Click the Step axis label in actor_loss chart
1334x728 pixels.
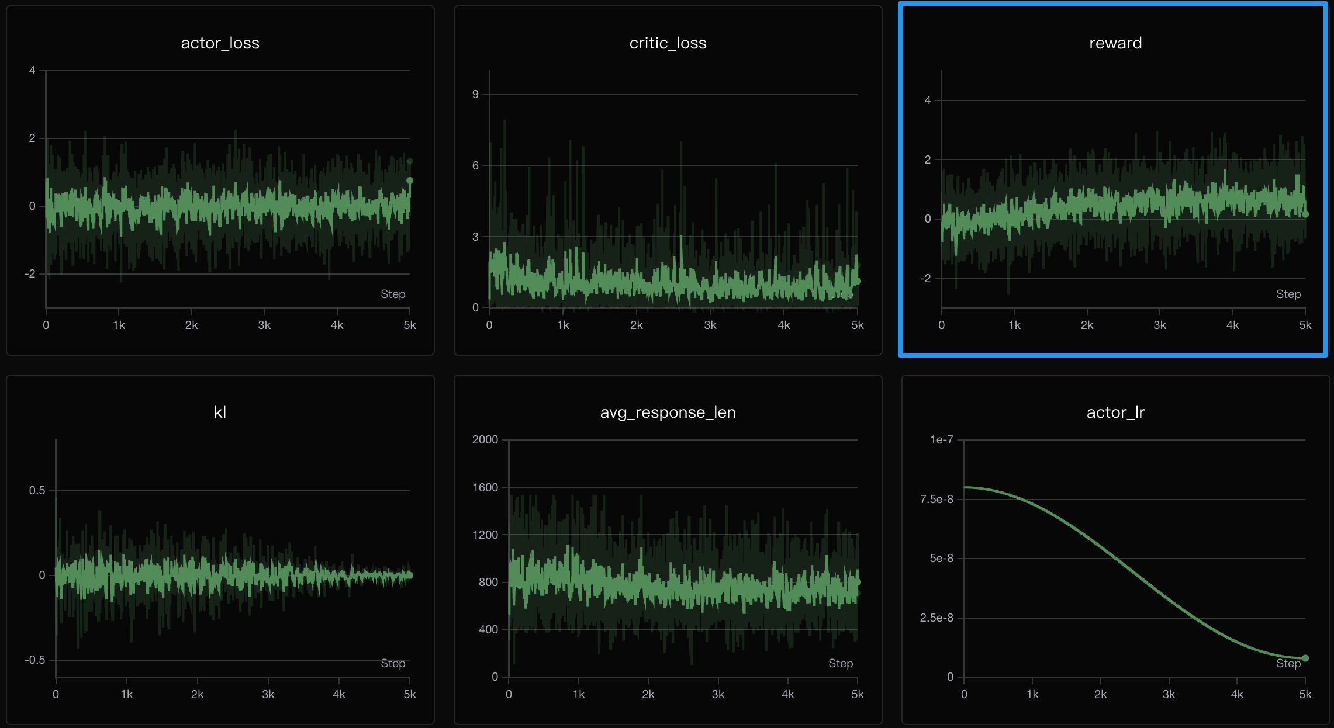(x=392, y=294)
